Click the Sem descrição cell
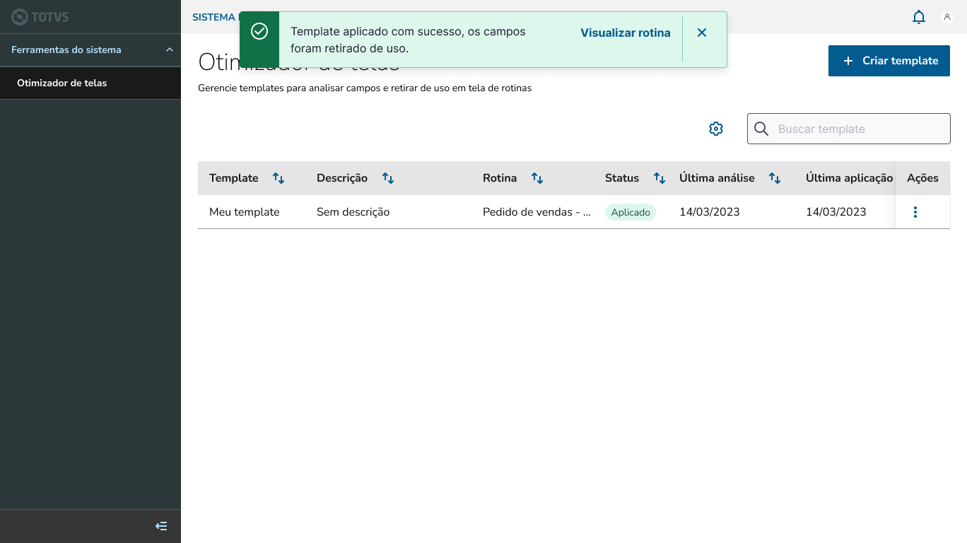 (x=353, y=212)
